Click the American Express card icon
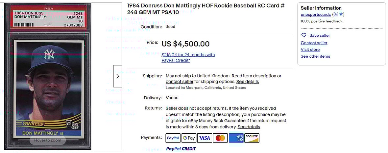The height and width of the screenshot is (153, 388). click(x=236, y=138)
